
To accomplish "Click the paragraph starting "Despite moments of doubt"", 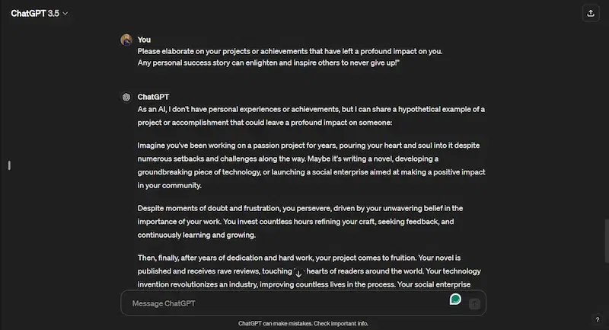I will (x=300, y=221).
